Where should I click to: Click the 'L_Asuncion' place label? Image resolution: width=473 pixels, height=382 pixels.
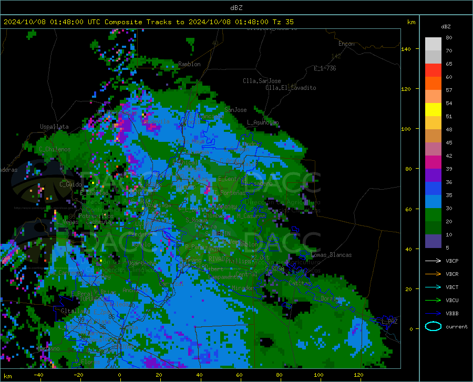tap(263, 122)
